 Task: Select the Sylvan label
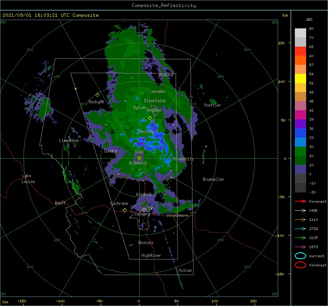140,107
